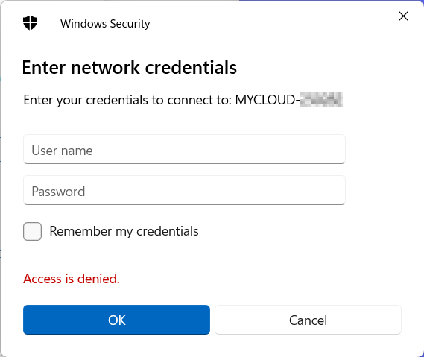This screenshot has width=424, height=357.
Task: Click the Windows Security shield icon
Action: point(30,23)
